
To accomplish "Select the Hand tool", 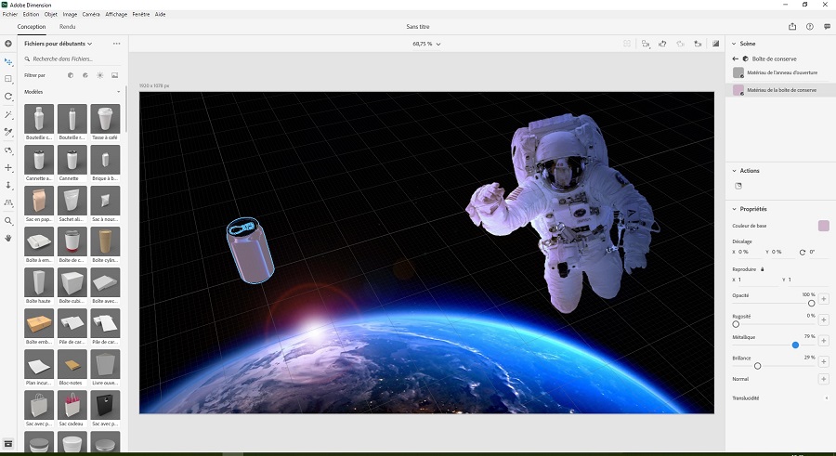I will (x=8, y=238).
